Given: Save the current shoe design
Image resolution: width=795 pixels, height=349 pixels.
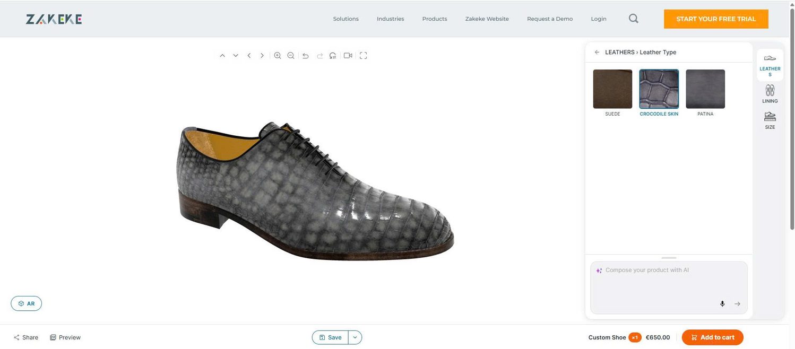Looking at the screenshot, I should click(x=330, y=337).
